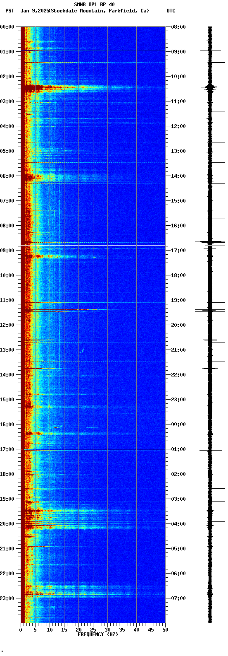Select the 05:00 UTC time label
The width and height of the screenshot is (228, 656).
pyautogui.click(x=178, y=549)
